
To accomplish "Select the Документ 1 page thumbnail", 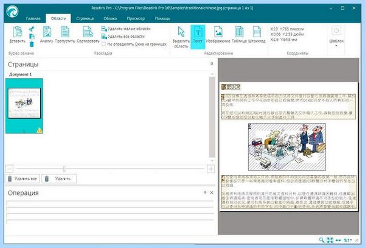I will tap(24, 106).
